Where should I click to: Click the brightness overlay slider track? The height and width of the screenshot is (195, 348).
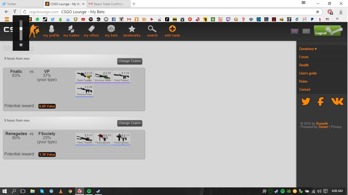coord(21,30)
